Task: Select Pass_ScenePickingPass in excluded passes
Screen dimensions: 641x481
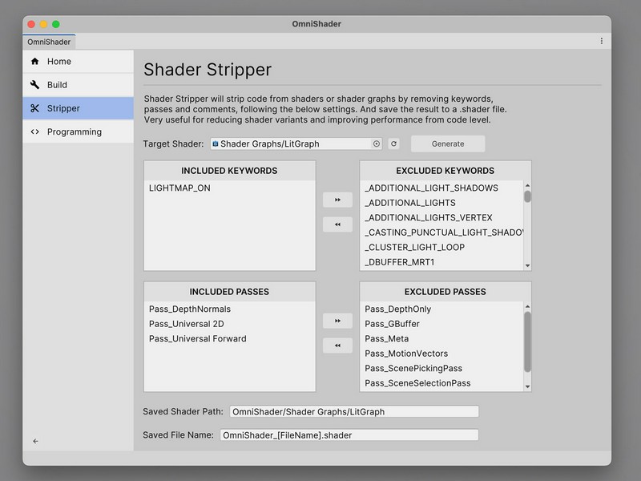Action: [x=442, y=368]
